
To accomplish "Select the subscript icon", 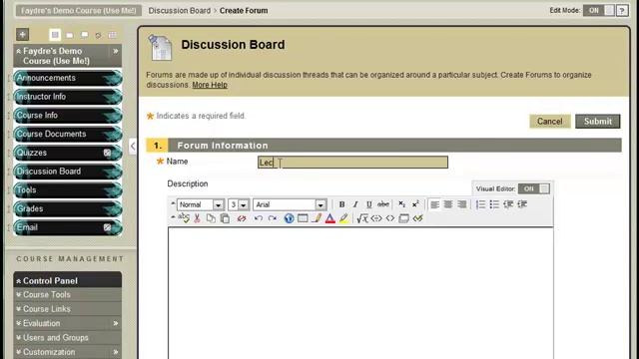I will point(401,204).
